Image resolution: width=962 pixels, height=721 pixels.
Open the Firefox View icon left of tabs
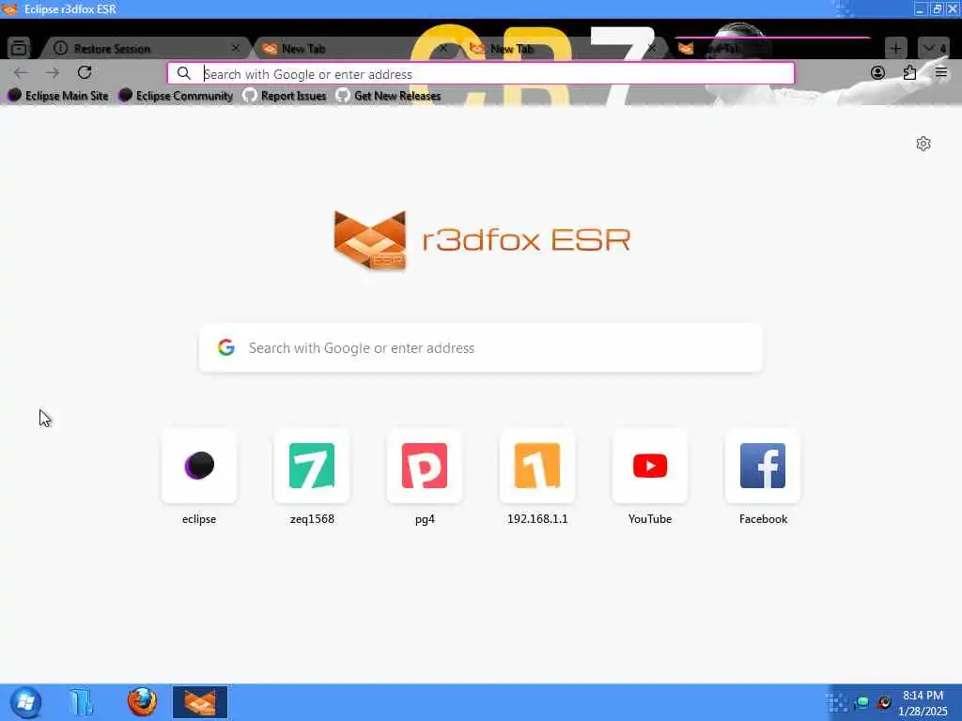point(19,47)
